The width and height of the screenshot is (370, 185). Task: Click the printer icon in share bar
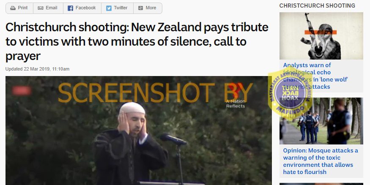click(x=13, y=8)
